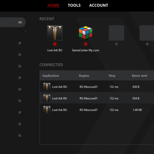Open the GameCenter My.com cube icon

(85, 33)
